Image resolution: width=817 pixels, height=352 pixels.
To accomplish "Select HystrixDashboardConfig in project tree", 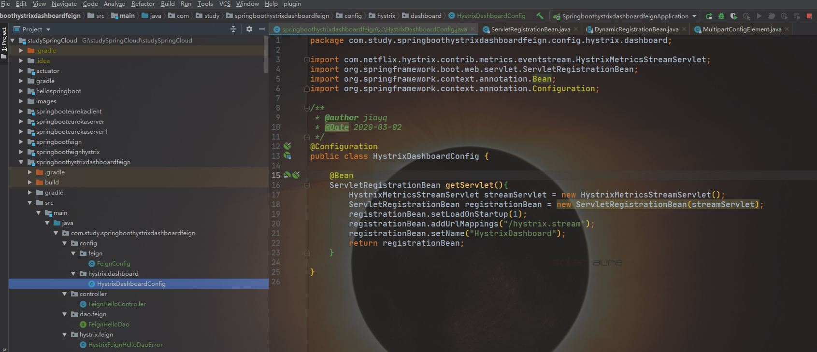I will pyautogui.click(x=131, y=284).
